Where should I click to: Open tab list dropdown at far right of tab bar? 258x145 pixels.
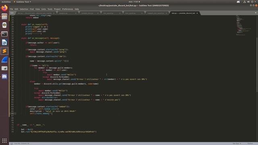click(256, 13)
